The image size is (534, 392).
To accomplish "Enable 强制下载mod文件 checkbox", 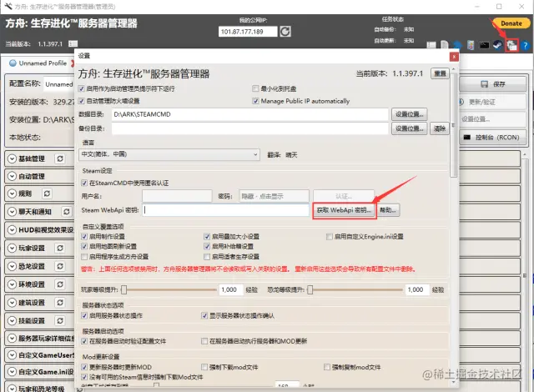I will tap(204, 367).
